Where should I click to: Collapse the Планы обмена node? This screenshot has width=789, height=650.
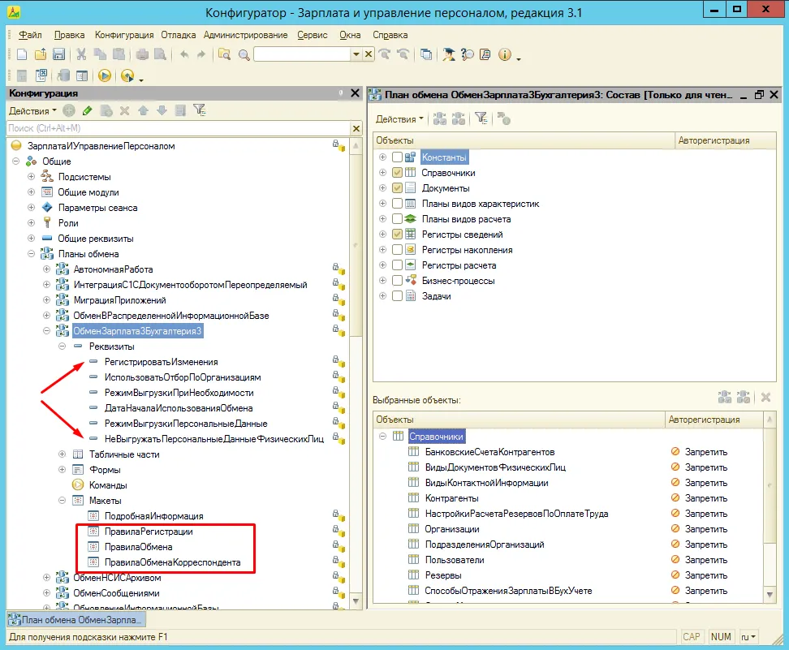pyautogui.click(x=31, y=253)
